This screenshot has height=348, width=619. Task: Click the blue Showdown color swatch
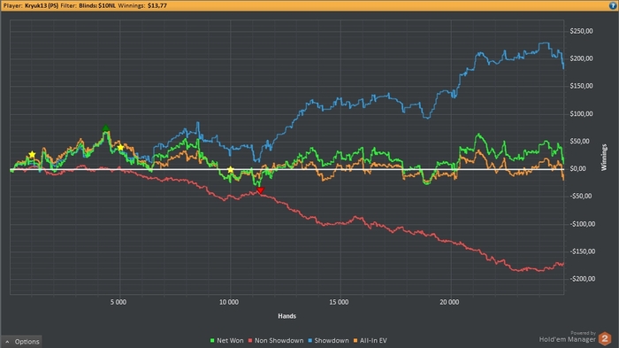pyautogui.click(x=310, y=341)
